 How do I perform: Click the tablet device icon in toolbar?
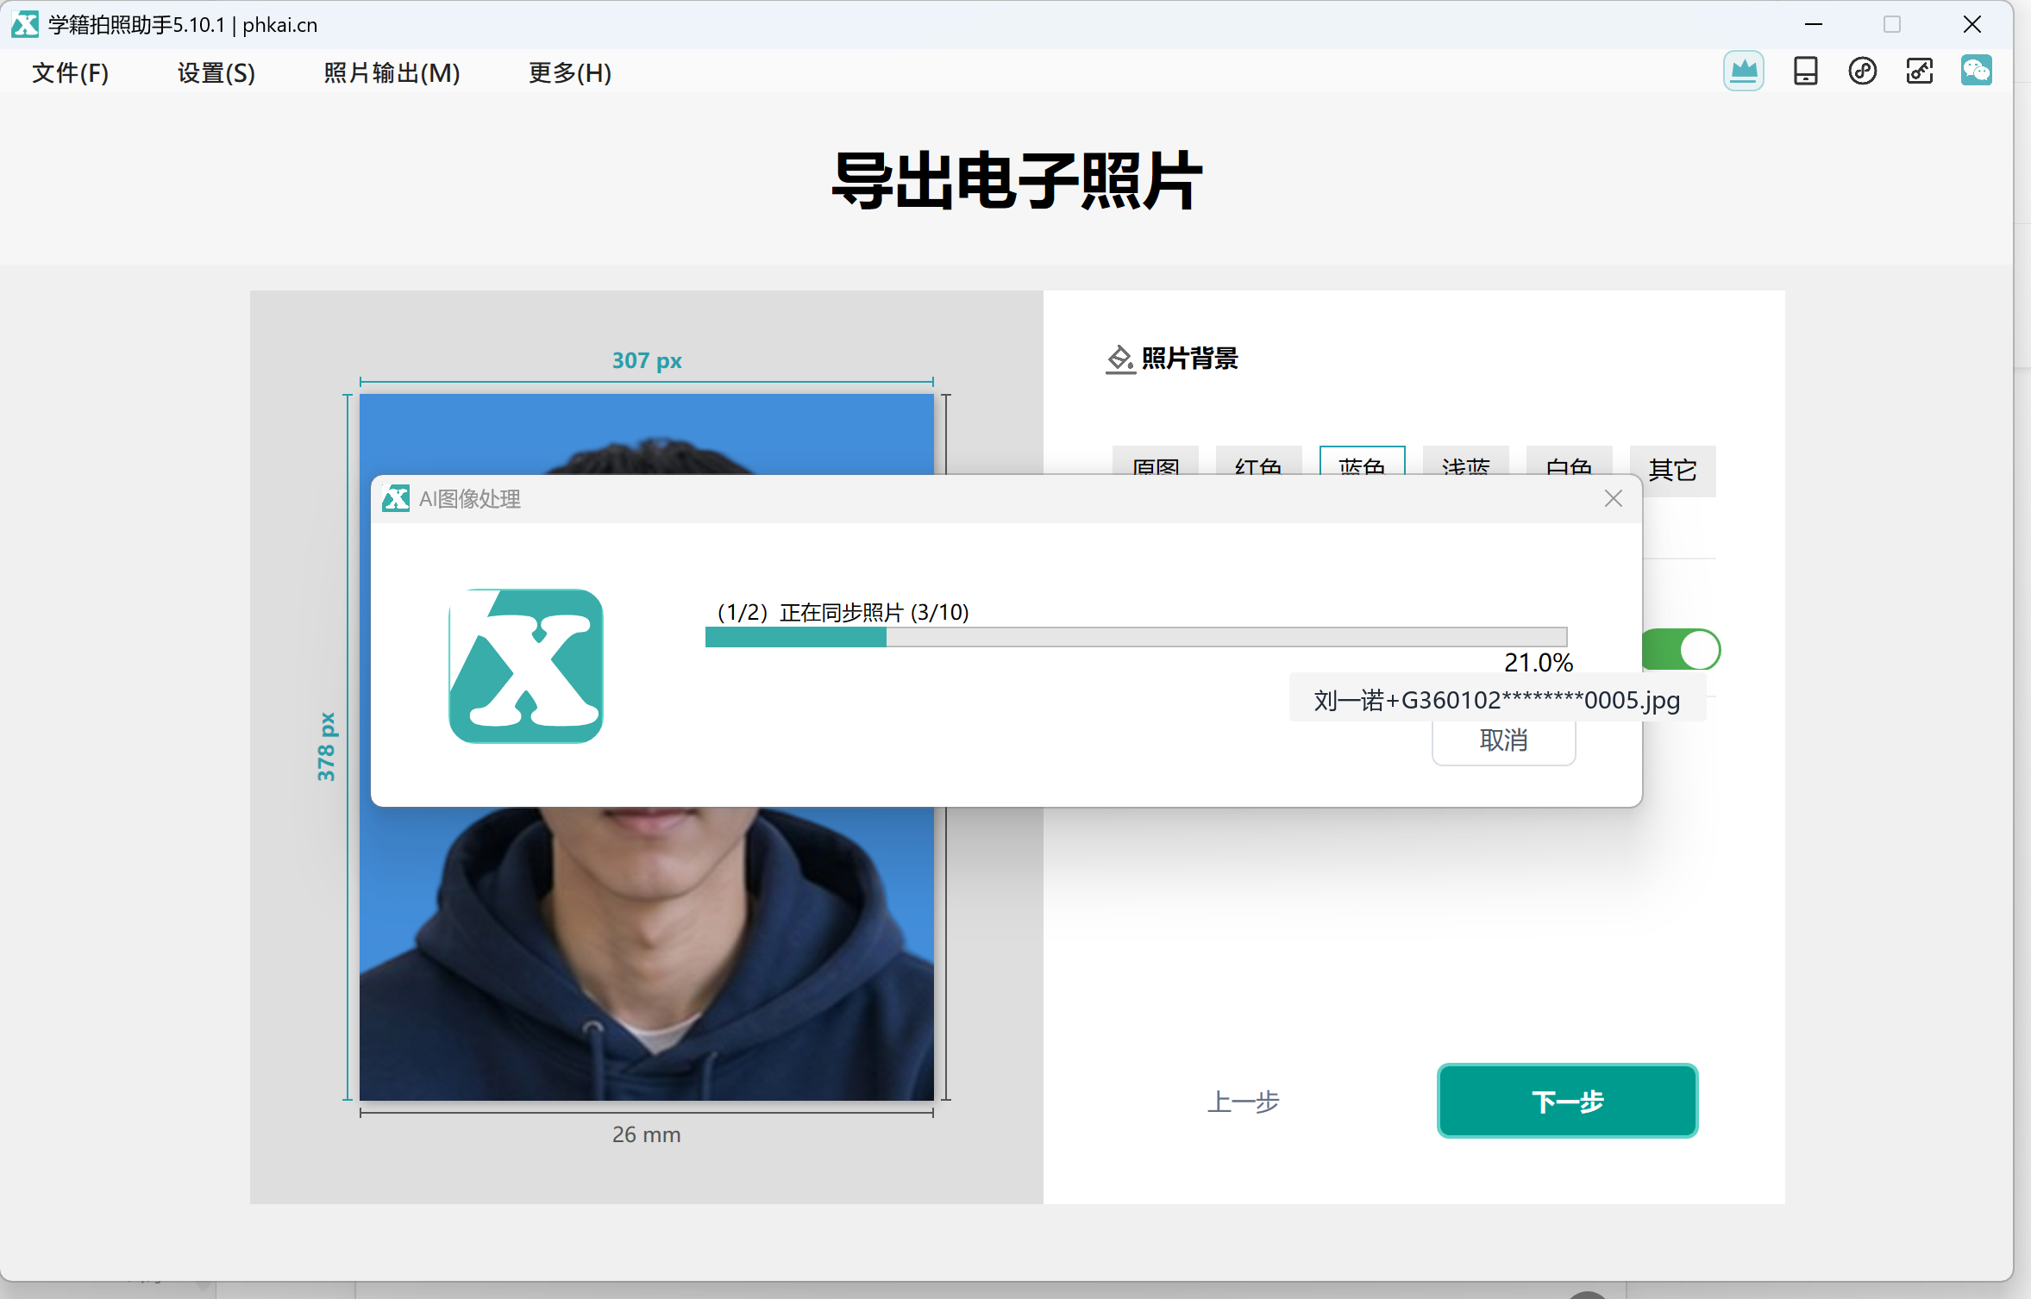pos(1805,71)
